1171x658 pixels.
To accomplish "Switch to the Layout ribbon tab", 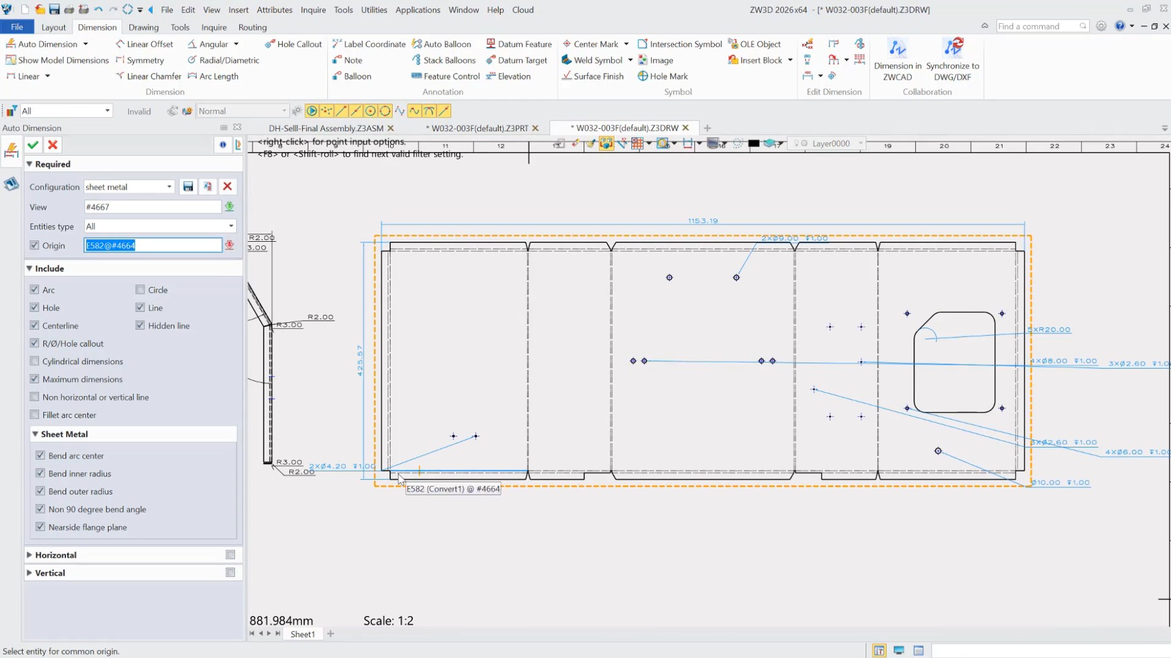I will 53,27.
